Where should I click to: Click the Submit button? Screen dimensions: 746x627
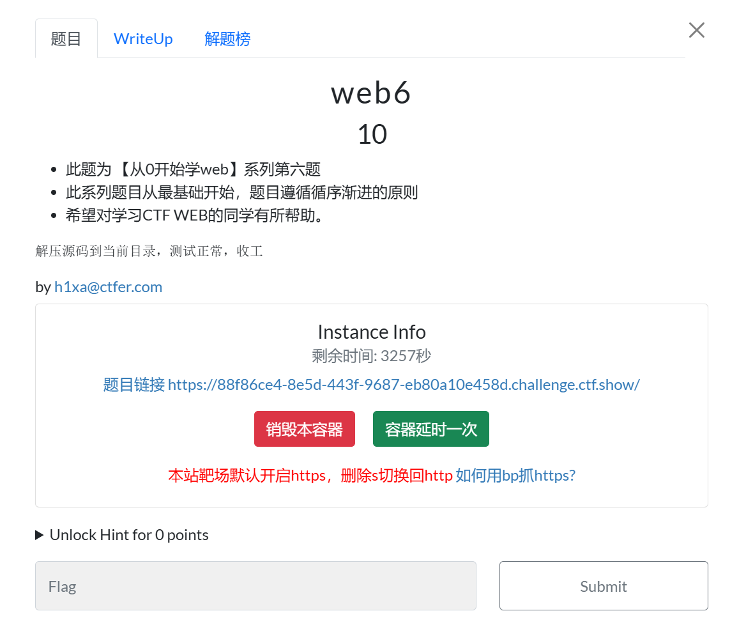(603, 586)
